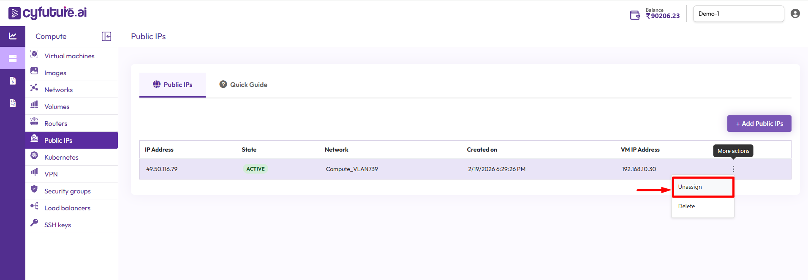Select the Compute server icon in left rail
The width and height of the screenshot is (808, 280).
point(13,58)
